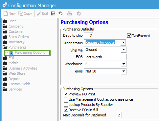Click the Days to ship field

click(88, 35)
